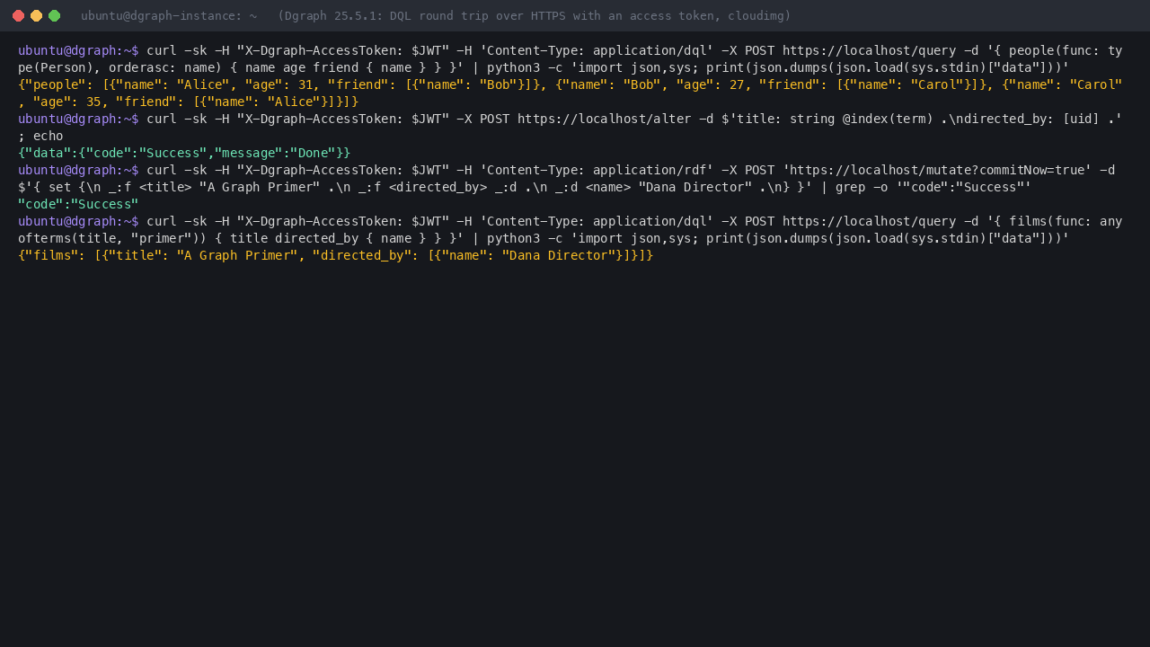Click "orderasc: name)" in the people query

point(165,67)
